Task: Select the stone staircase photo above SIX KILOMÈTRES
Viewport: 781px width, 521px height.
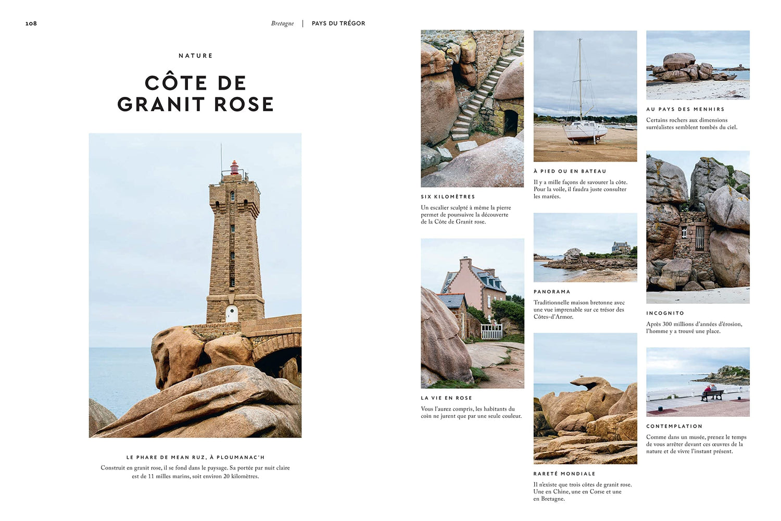Action: (472, 108)
